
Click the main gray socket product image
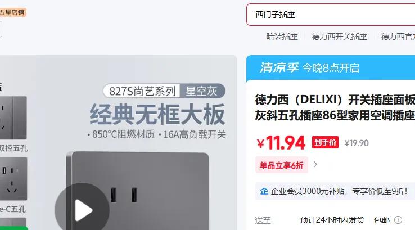[x=138, y=191]
